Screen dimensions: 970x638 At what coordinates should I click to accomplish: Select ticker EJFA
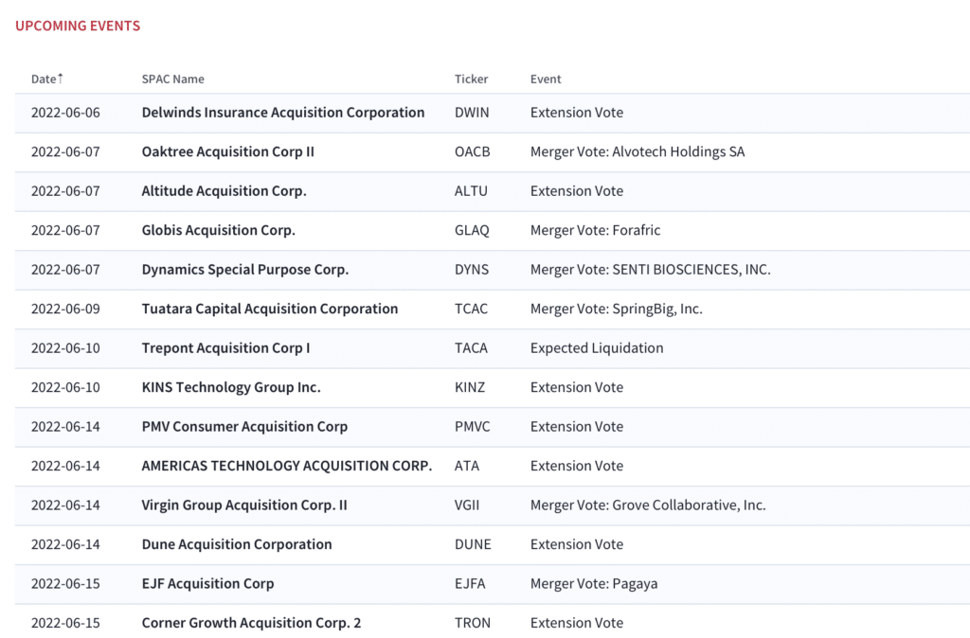[470, 584]
